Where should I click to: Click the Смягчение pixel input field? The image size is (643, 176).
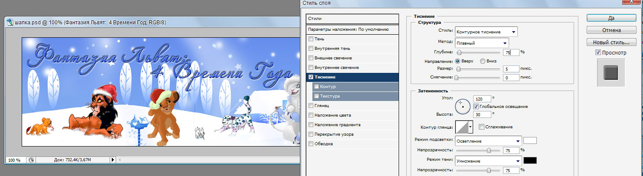pyautogui.click(x=511, y=78)
